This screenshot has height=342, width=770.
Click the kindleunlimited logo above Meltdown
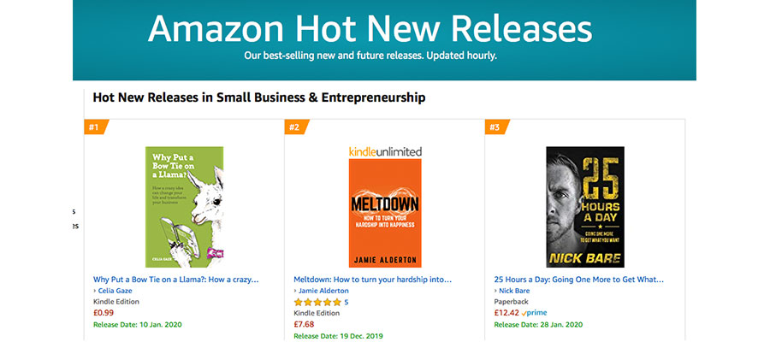coord(385,151)
